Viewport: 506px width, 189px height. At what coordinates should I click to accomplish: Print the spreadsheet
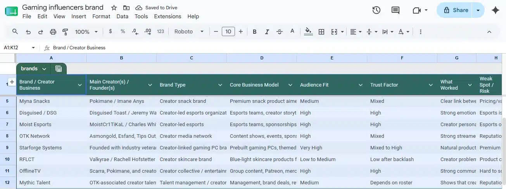[x=53, y=32]
